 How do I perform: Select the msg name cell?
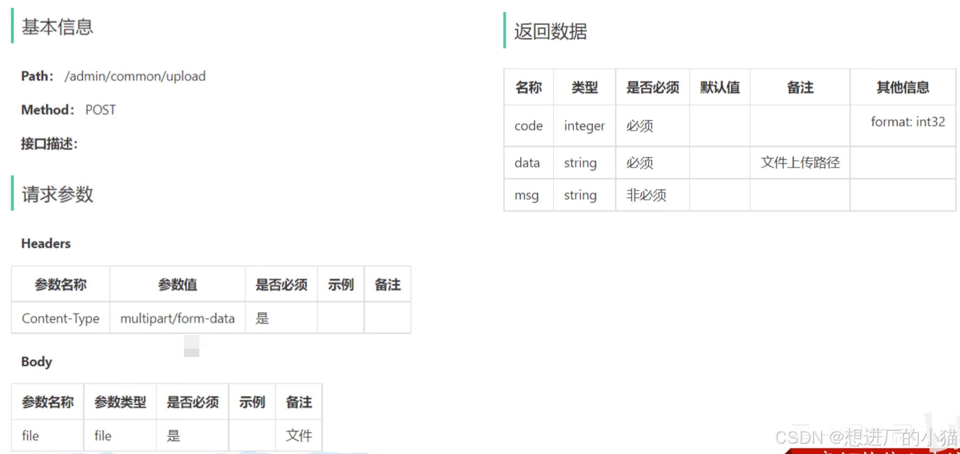coord(527,195)
